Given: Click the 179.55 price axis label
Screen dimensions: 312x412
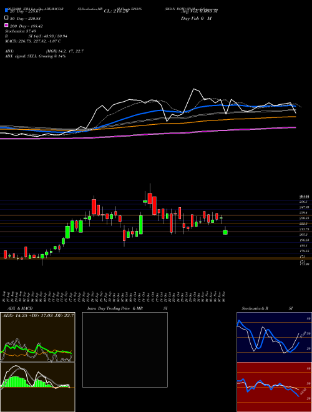Looking at the screenshot, I should click(x=304, y=251).
